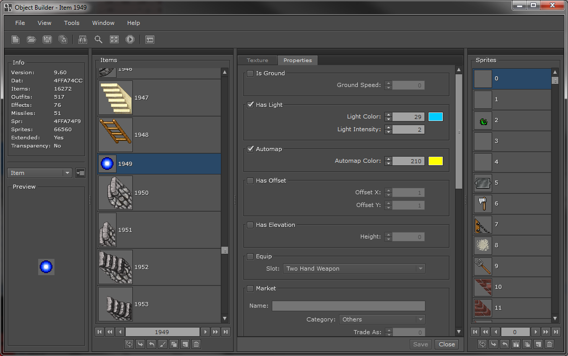
Task: Click the copy pages icon under Sprites list
Action: pyautogui.click(x=527, y=344)
